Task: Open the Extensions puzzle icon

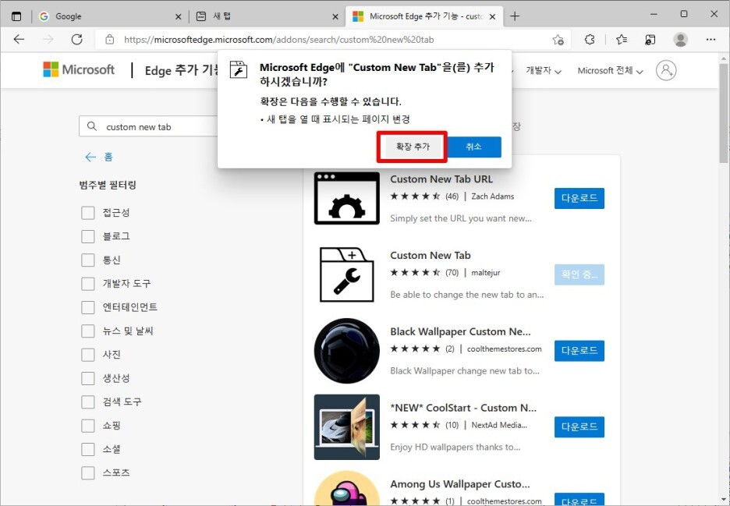Action: (x=590, y=40)
